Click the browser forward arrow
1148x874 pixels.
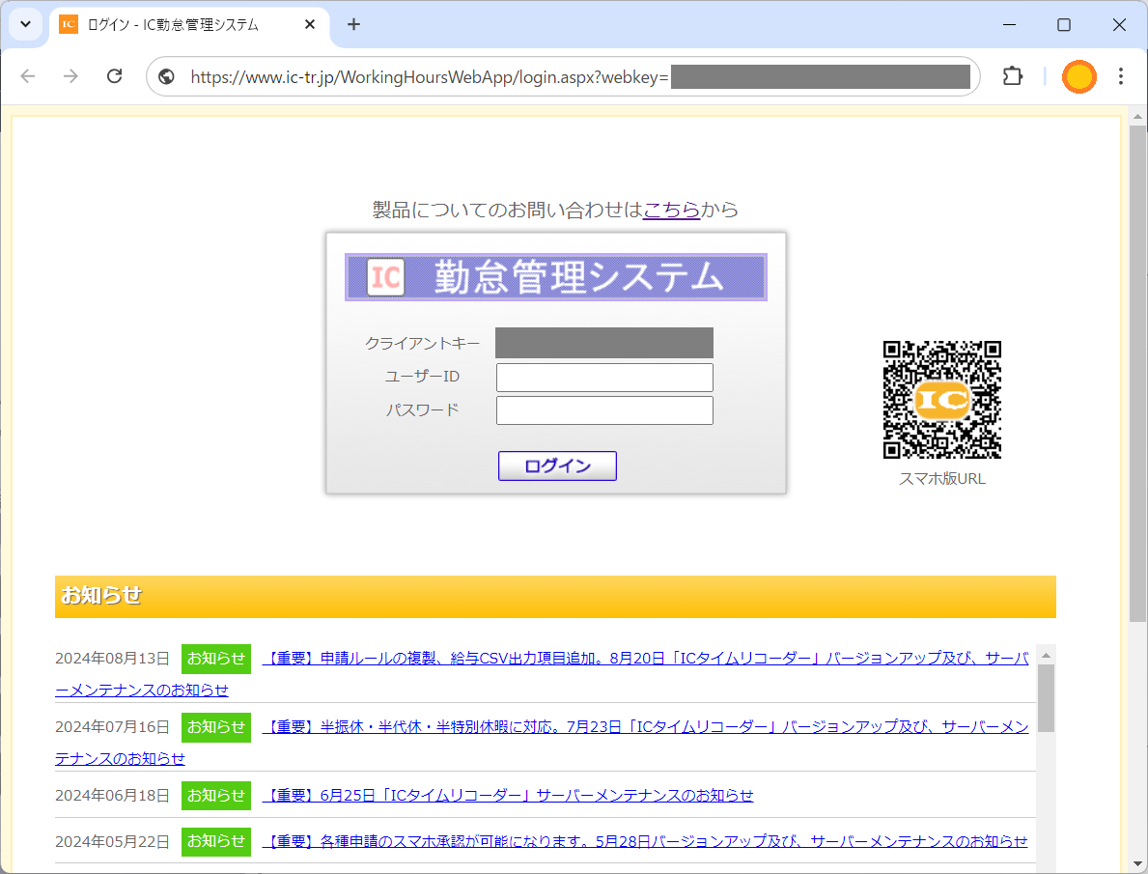coord(70,76)
